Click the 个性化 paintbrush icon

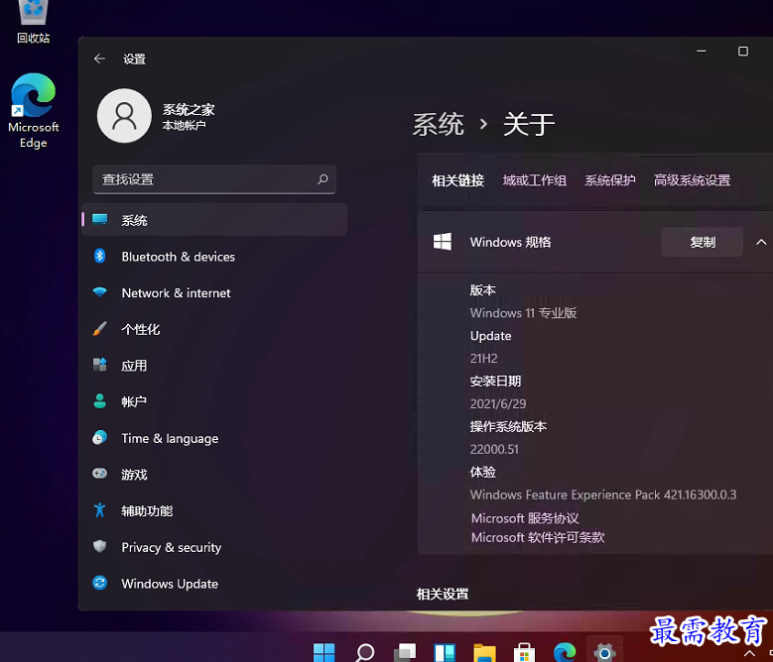[x=99, y=329]
